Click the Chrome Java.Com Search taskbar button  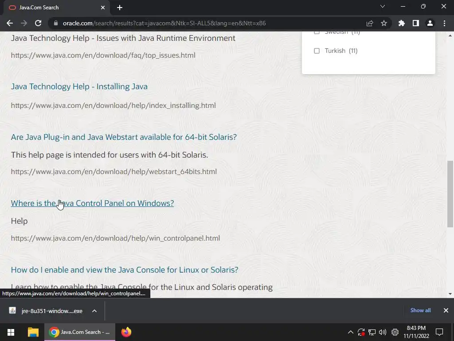(x=80, y=332)
